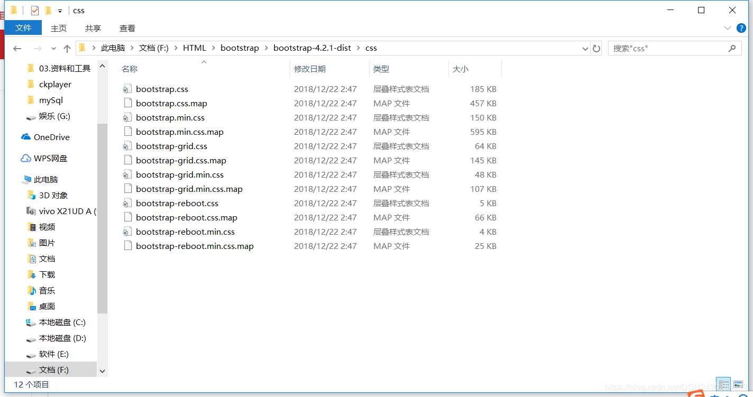Click the bootstrap.css.map file icon
The height and width of the screenshot is (397, 753).
127,103
